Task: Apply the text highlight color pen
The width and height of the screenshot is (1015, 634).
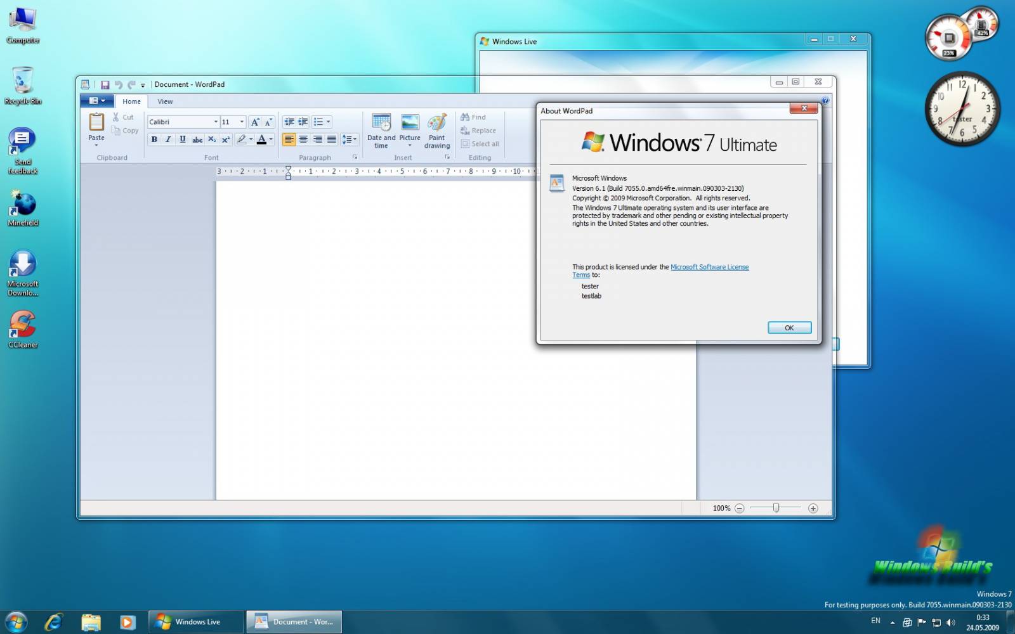Action: point(241,139)
